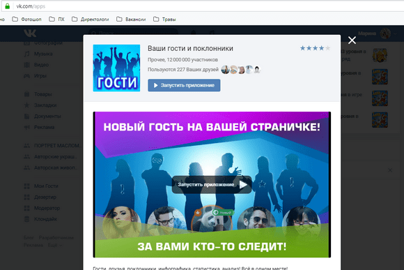Click the friends' avatars next to 227 Ваших друзей
This screenshot has height=270, width=404.
(241, 70)
